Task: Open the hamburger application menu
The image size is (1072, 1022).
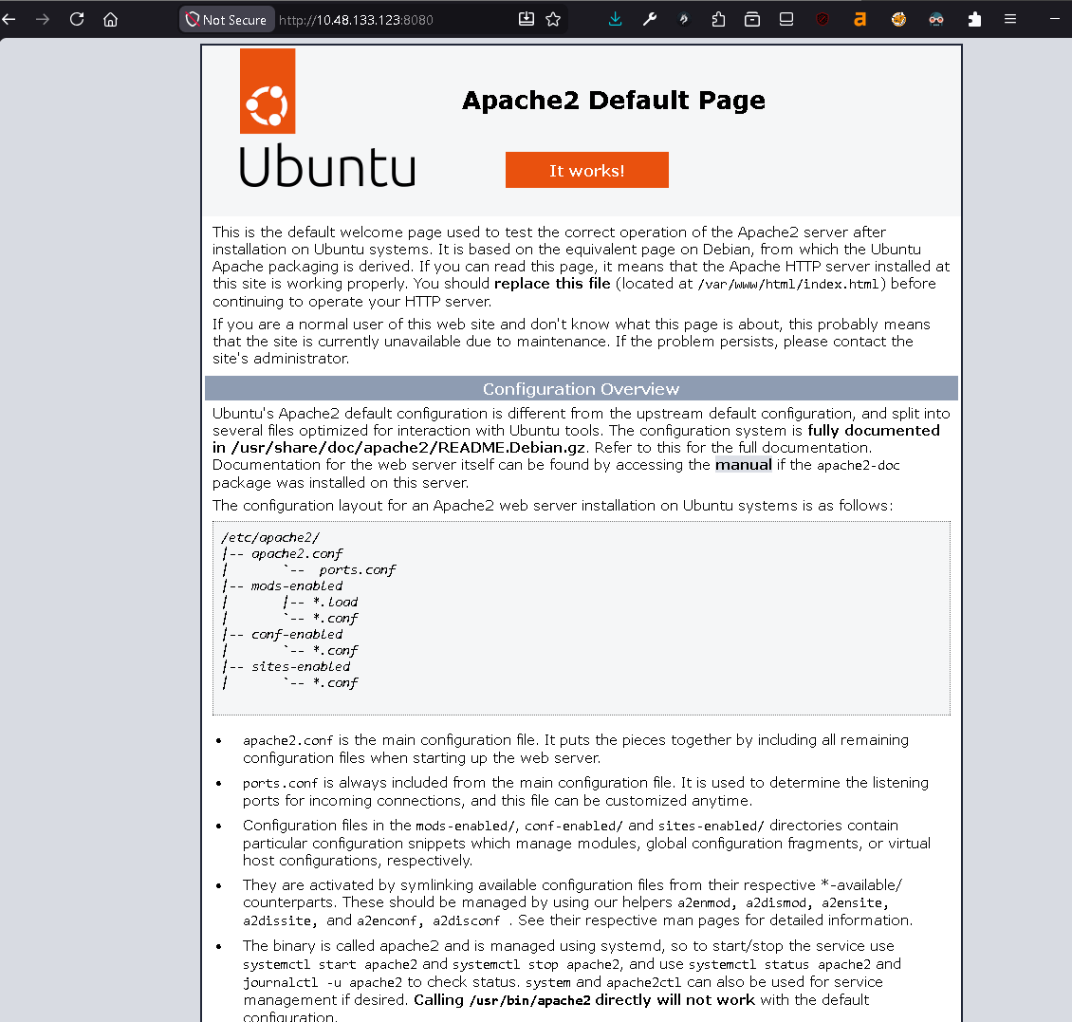Action: (x=1009, y=19)
